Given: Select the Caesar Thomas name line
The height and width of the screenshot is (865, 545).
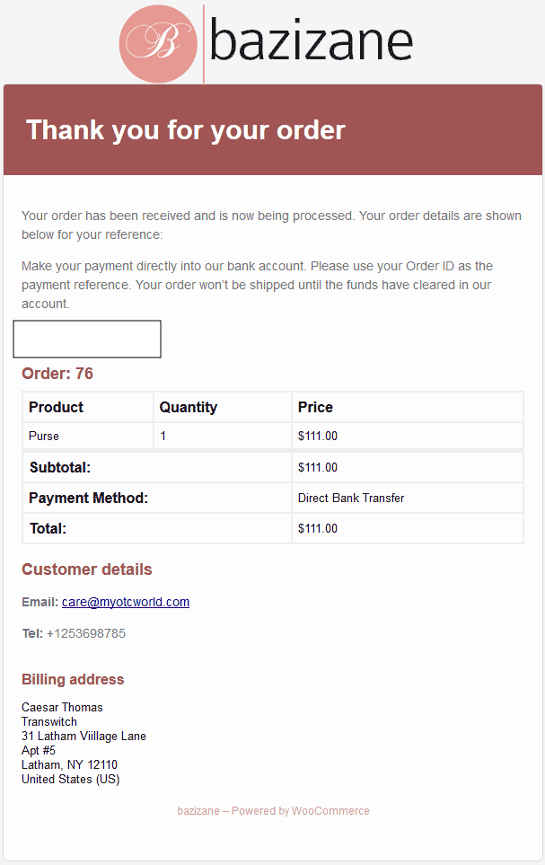Looking at the screenshot, I should coord(62,707).
